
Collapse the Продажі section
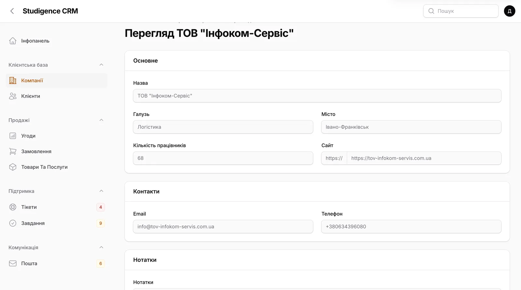tap(101, 120)
